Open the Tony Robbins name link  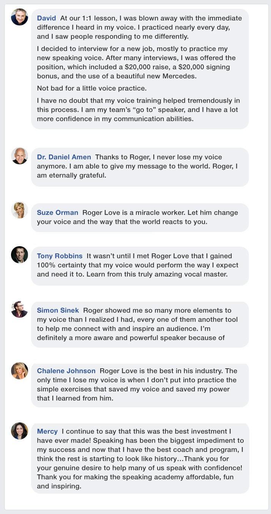[60, 256]
